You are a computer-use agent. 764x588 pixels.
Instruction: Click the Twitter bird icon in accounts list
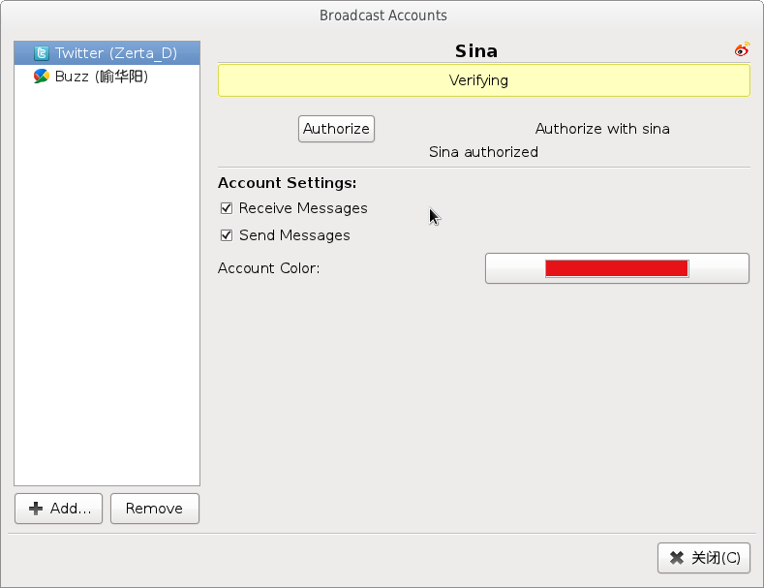point(42,53)
